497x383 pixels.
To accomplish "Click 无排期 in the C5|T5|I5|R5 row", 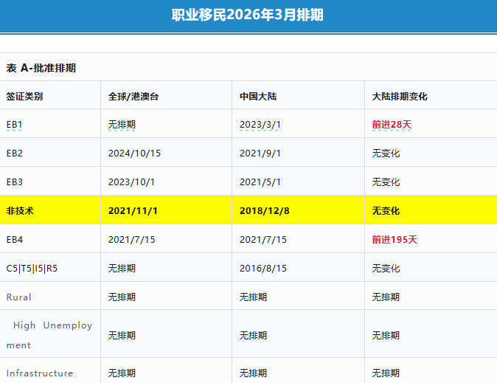I will click(122, 269).
